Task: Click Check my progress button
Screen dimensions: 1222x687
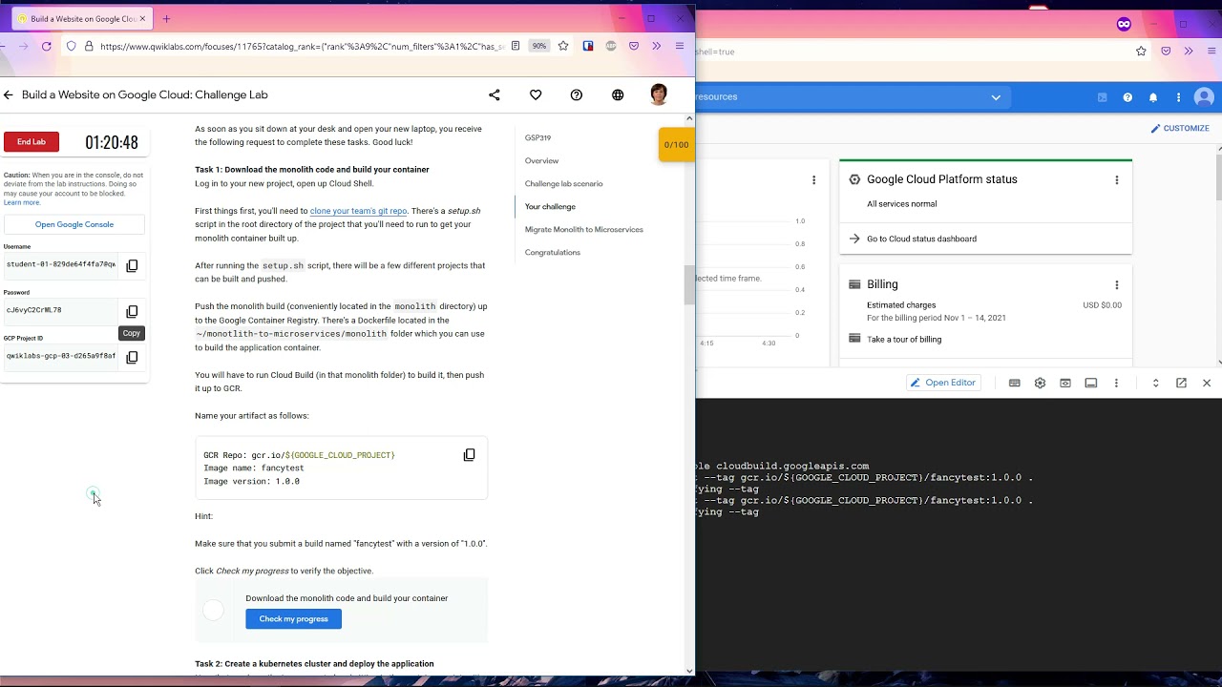Action: (x=293, y=618)
